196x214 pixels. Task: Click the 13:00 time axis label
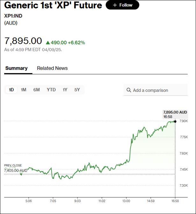[126, 201]
